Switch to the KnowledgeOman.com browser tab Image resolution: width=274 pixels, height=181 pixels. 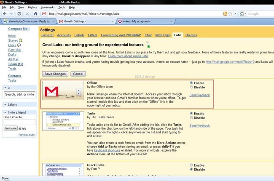[x=29, y=21]
